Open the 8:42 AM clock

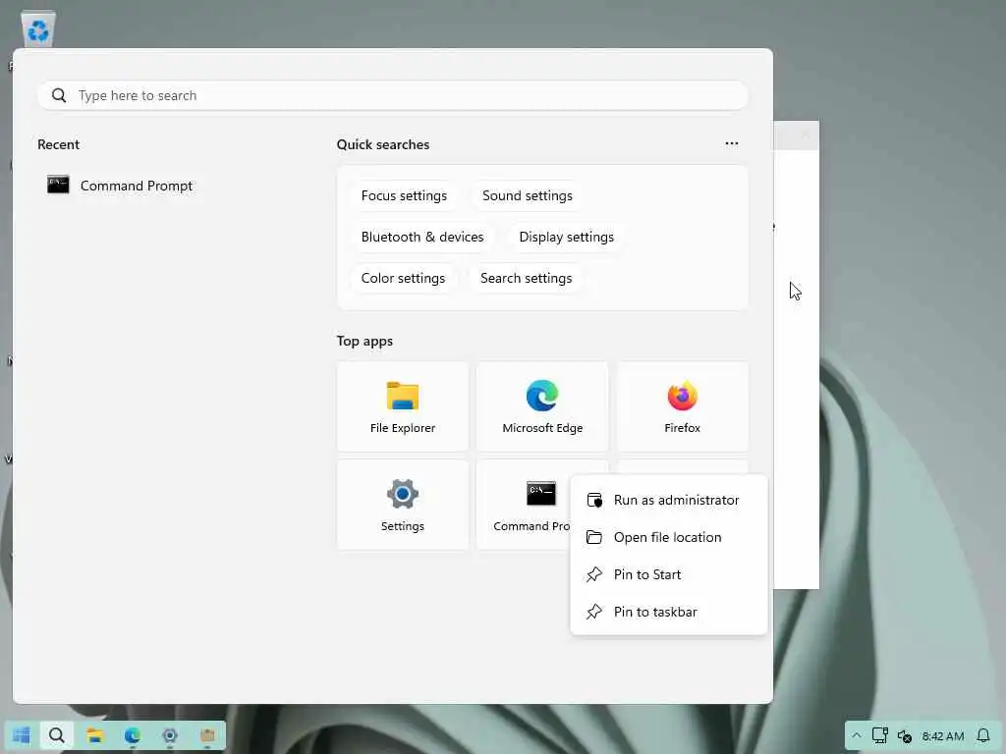943,736
